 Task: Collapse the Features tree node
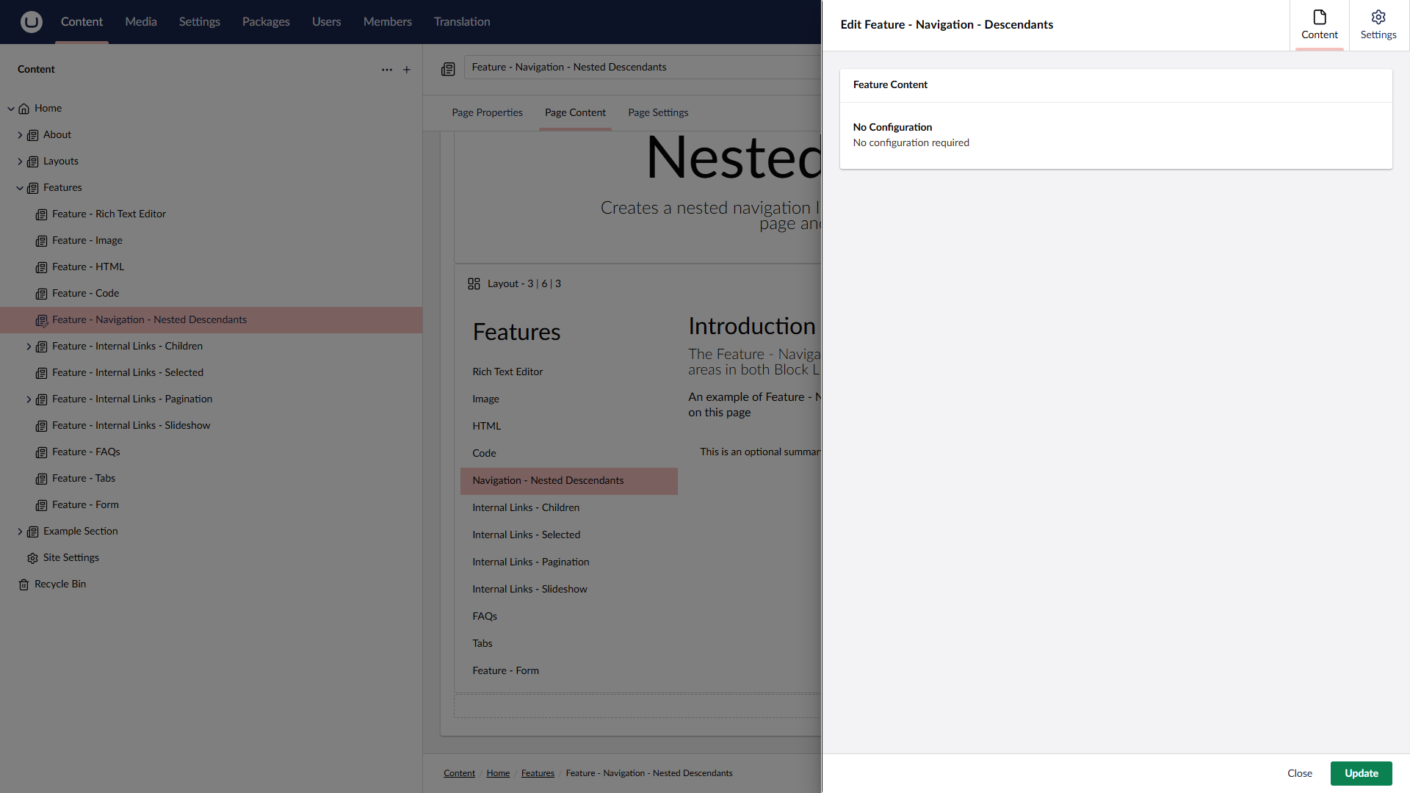(20, 188)
